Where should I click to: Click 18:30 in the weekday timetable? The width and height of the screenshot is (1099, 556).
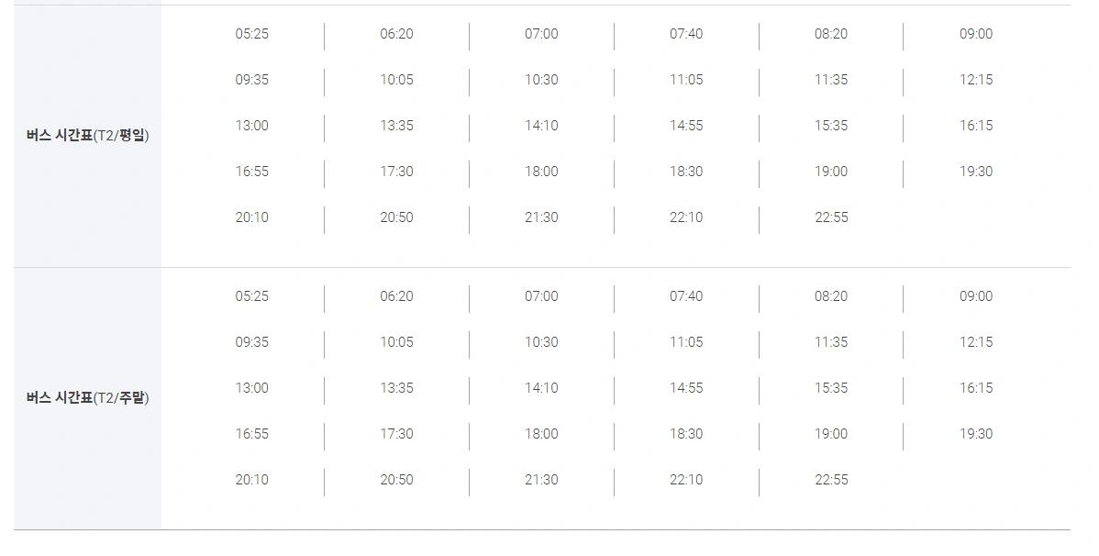click(x=686, y=171)
